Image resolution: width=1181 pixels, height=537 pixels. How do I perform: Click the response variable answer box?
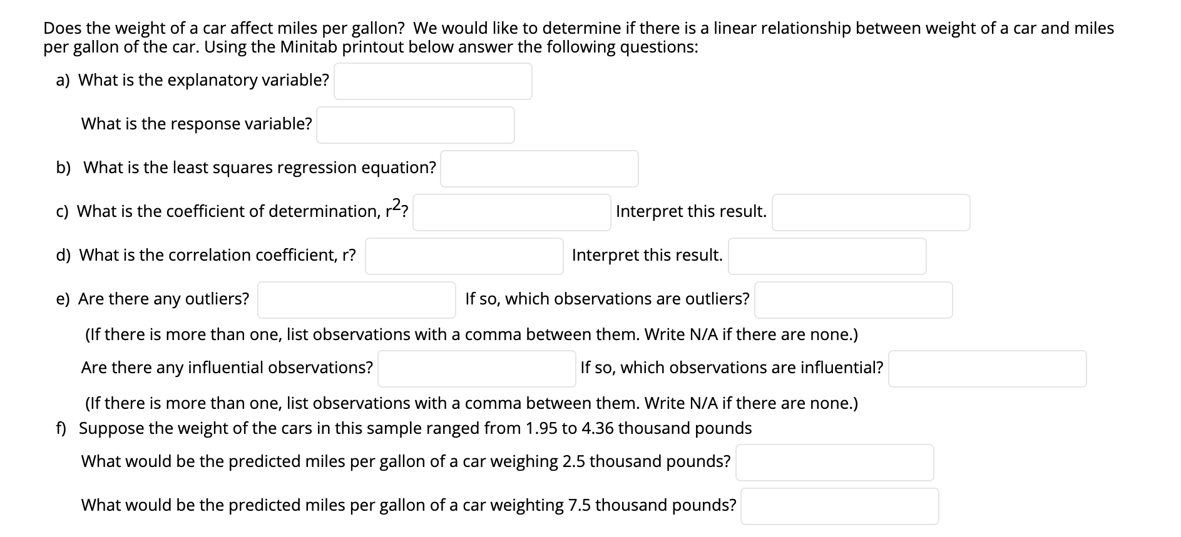(x=415, y=125)
